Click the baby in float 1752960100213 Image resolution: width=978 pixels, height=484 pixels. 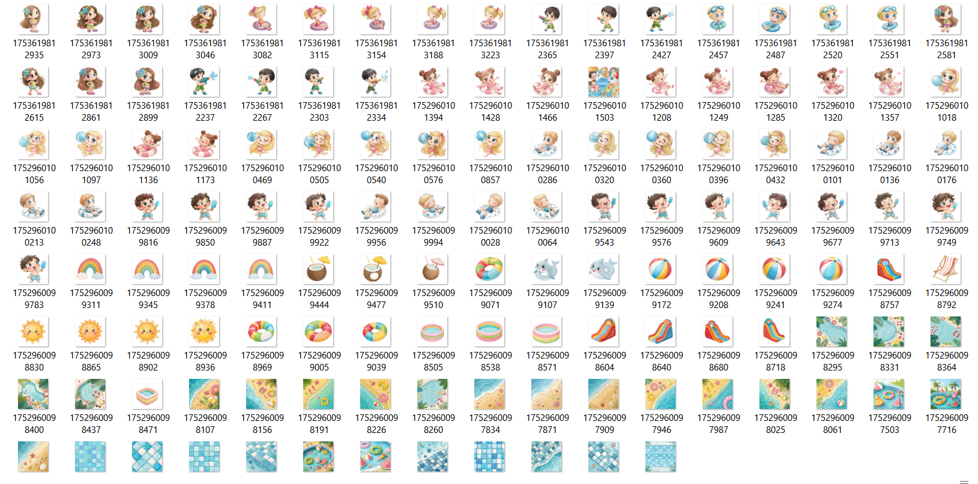click(x=34, y=207)
